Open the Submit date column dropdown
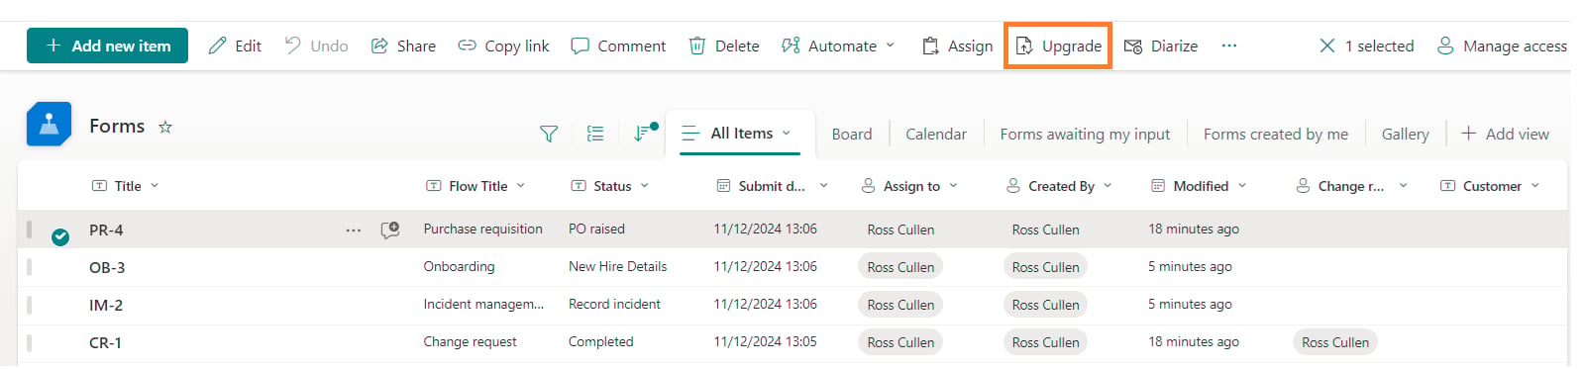Image resolution: width=1585 pixels, height=369 pixels. 823,186
